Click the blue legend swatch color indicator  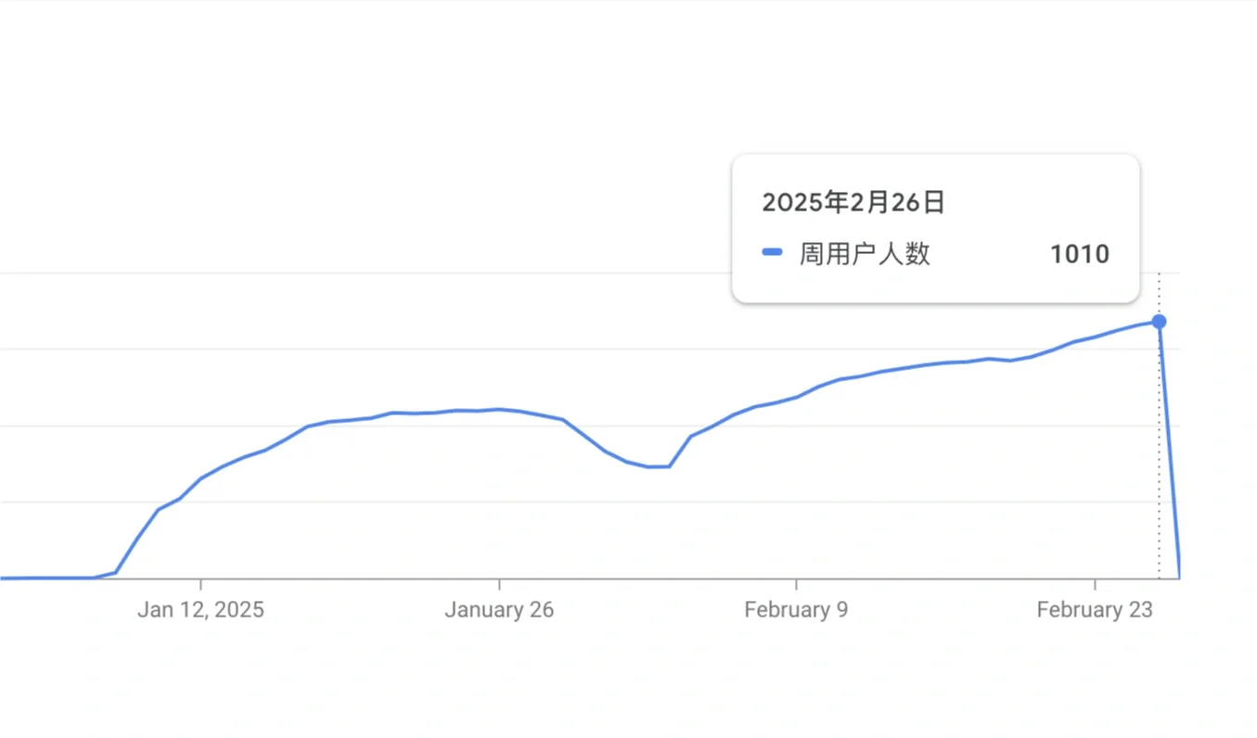click(771, 252)
